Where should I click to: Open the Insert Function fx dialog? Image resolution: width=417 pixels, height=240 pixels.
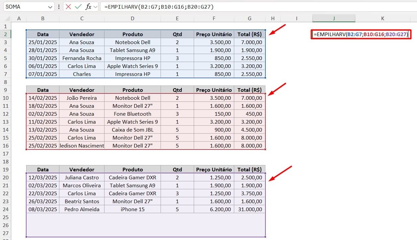point(88,7)
